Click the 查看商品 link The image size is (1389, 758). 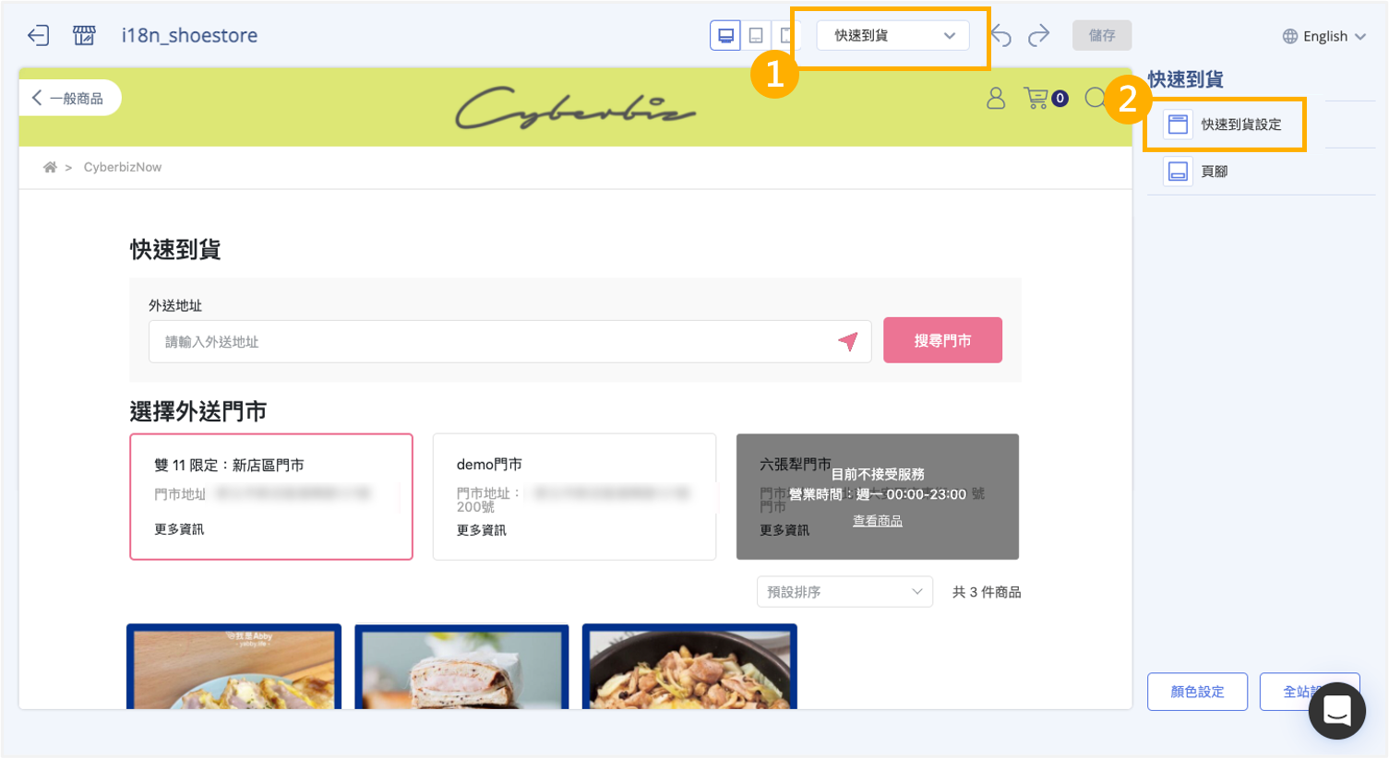click(878, 521)
